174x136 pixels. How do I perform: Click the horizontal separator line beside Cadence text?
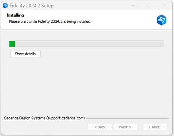pos(128,119)
